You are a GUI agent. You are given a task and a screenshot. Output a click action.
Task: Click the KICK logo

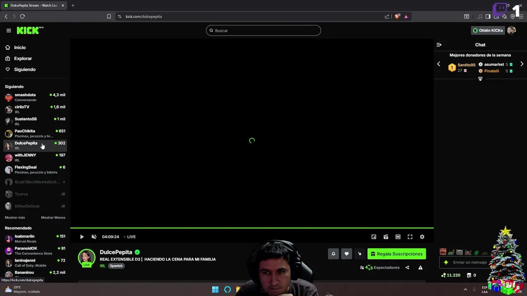(30, 30)
